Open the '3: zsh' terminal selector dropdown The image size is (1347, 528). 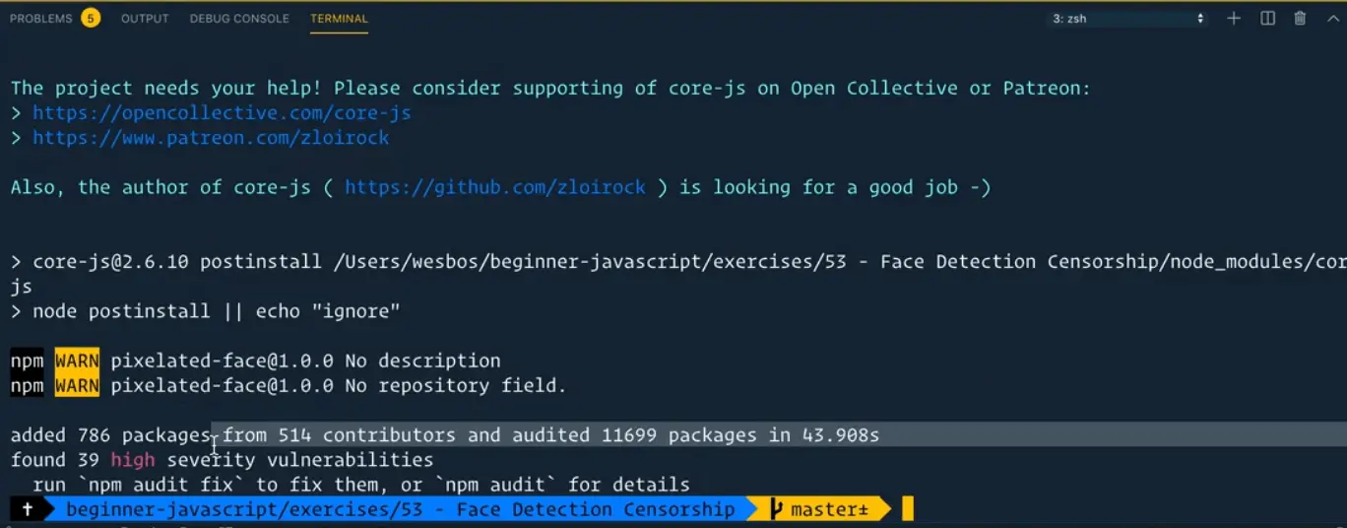pos(1124,19)
